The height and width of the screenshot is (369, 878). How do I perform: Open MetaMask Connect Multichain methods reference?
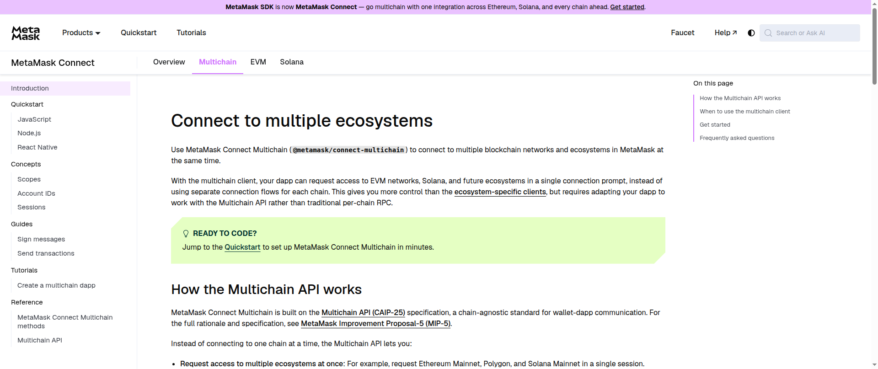click(65, 321)
